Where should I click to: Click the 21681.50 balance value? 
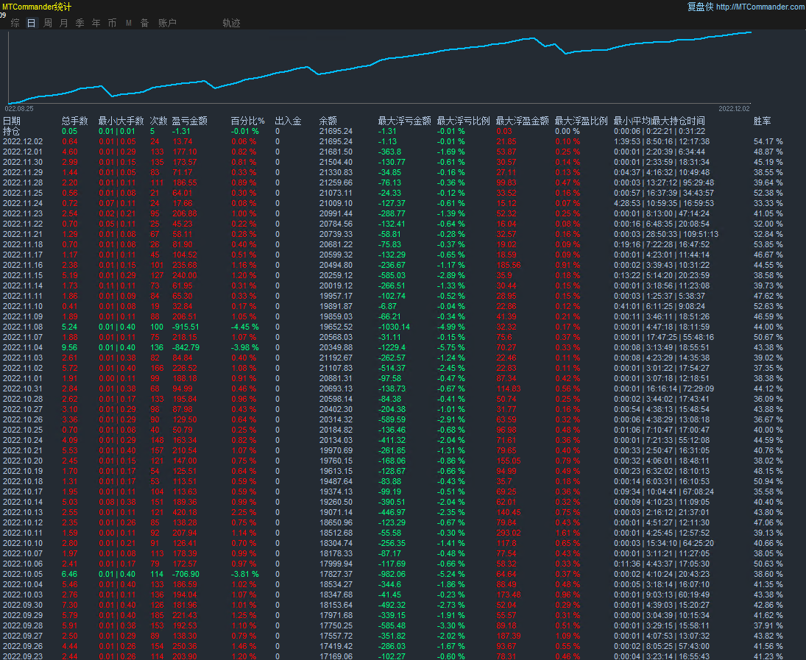point(336,152)
